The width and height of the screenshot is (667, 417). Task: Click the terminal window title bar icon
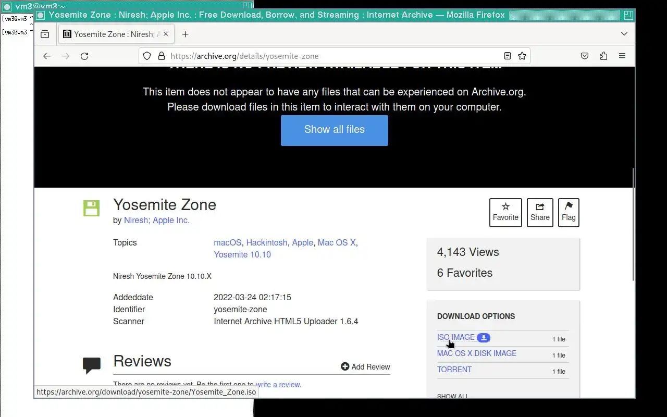click(7, 7)
